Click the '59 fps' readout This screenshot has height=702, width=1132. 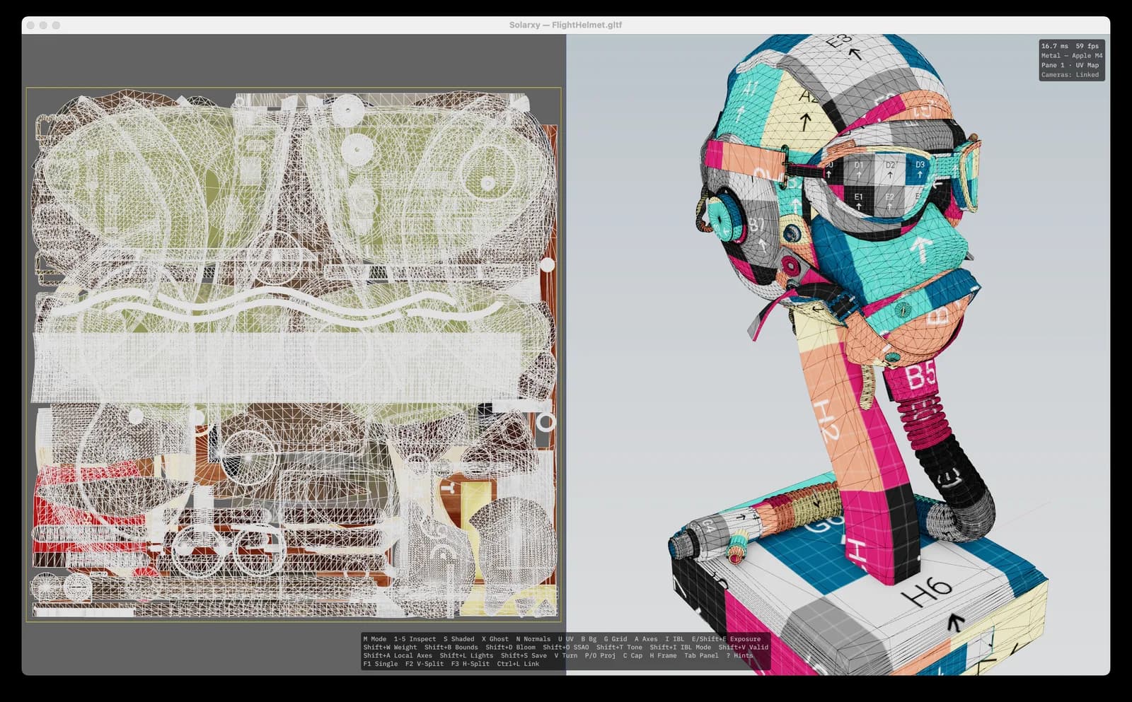[1087, 46]
